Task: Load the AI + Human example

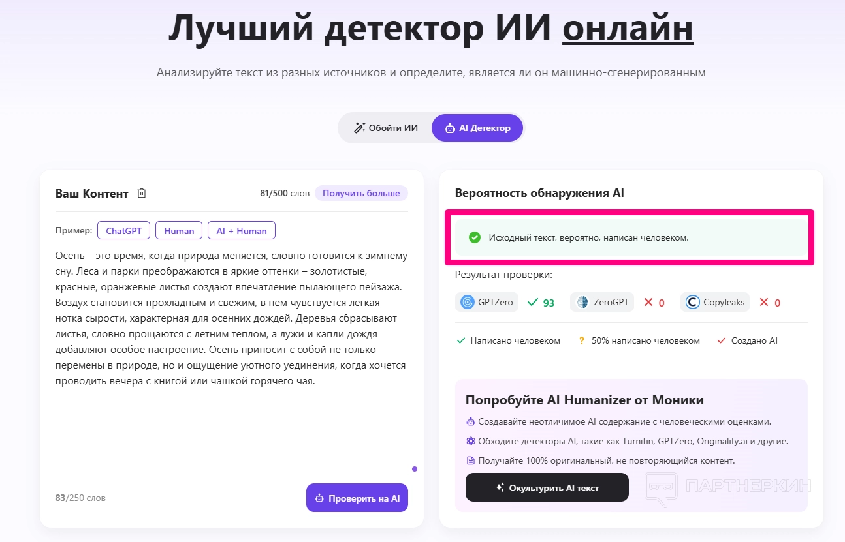Action: tap(242, 230)
